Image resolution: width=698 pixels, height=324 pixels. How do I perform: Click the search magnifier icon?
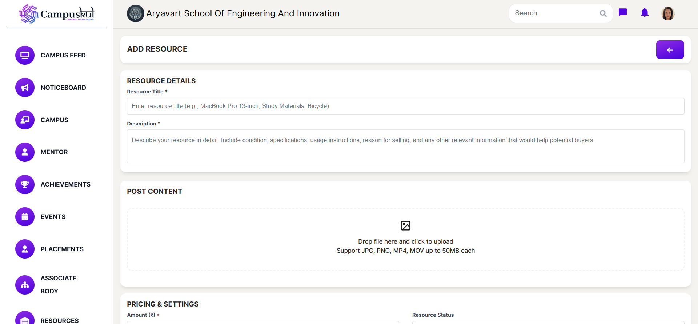click(x=603, y=13)
